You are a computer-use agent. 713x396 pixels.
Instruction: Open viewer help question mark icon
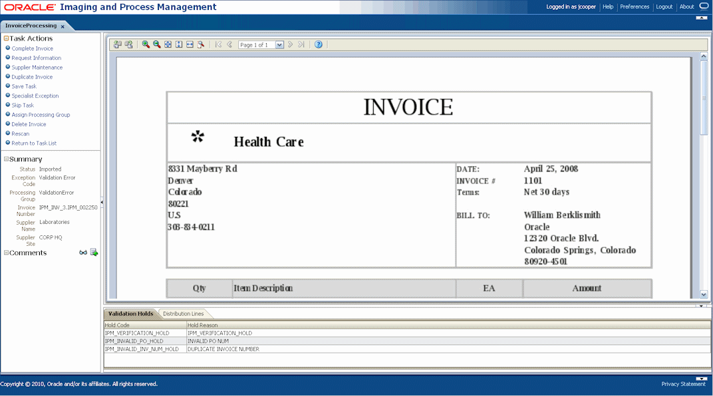[319, 45]
